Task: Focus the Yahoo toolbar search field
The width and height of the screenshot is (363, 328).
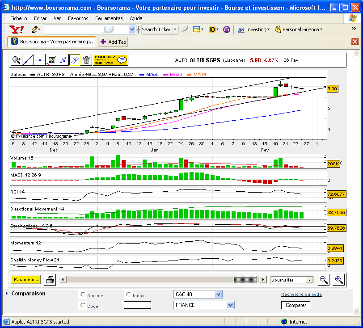Action: pos(86,29)
